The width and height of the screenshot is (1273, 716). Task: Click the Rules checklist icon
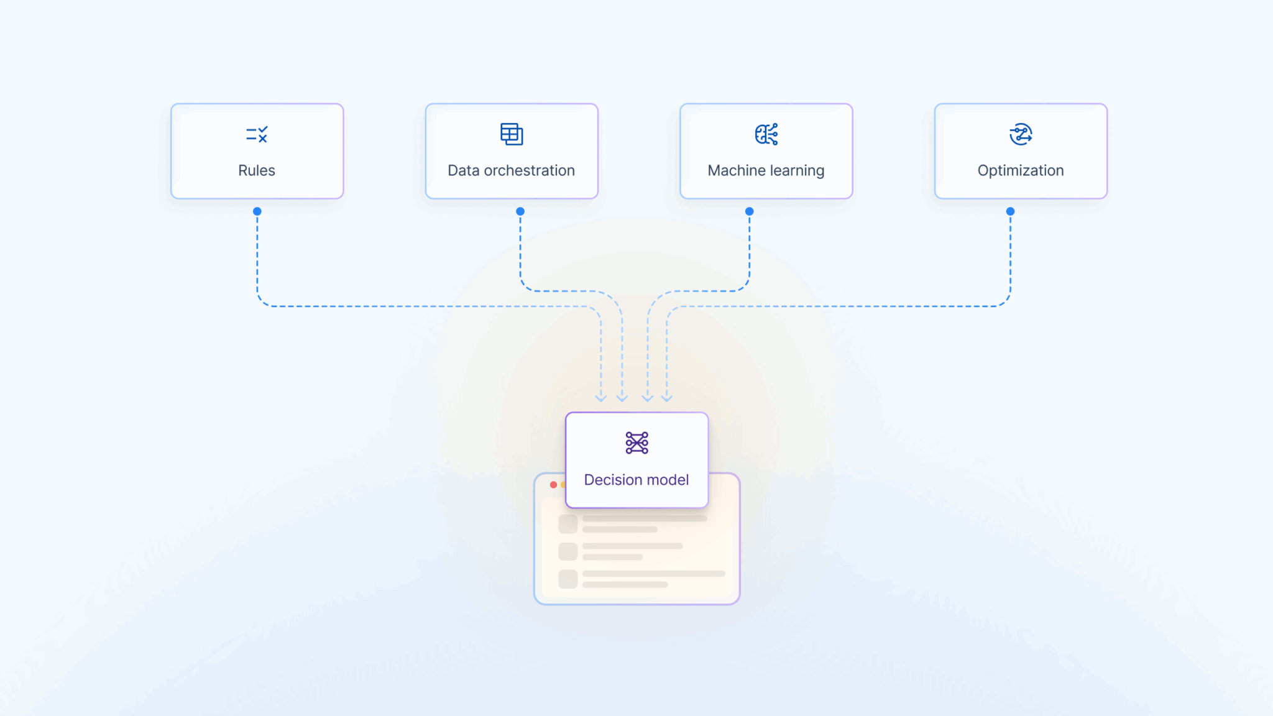[x=257, y=134]
